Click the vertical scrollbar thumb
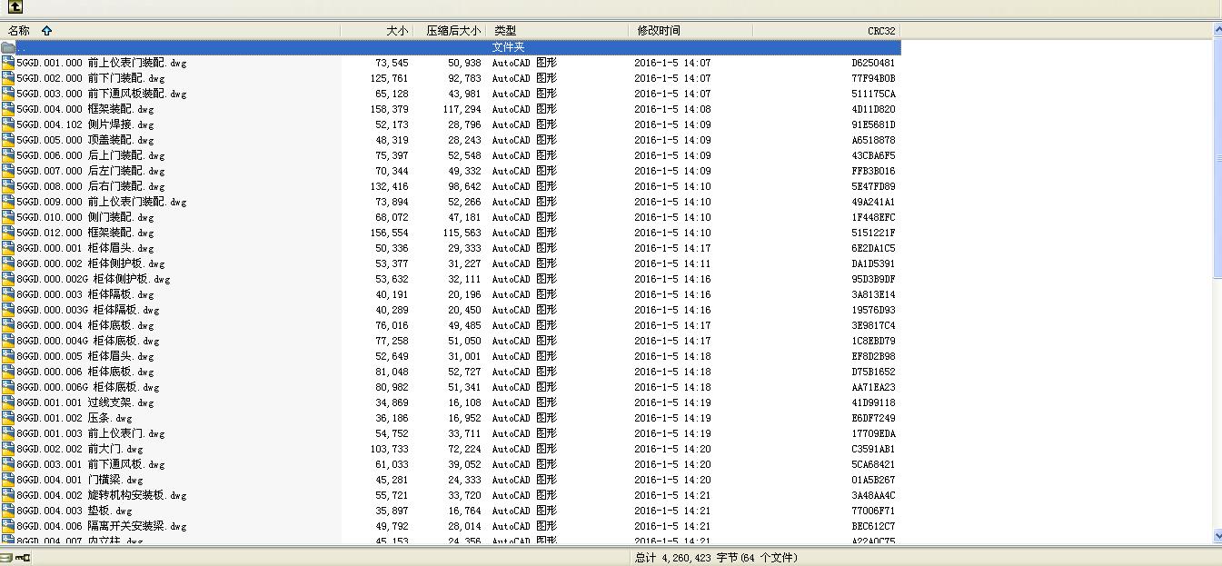This screenshot has height=566, width=1222. click(x=1217, y=157)
